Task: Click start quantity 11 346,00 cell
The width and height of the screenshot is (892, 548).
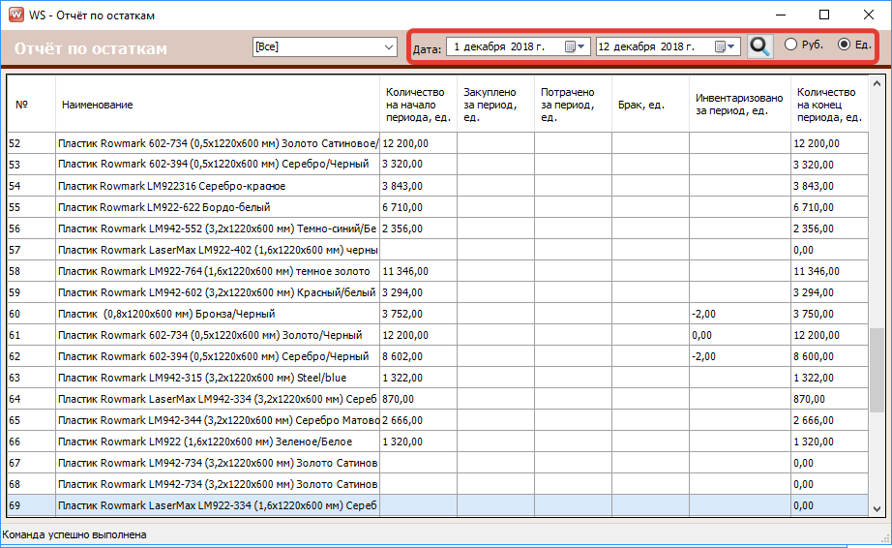Action: pyautogui.click(x=418, y=271)
